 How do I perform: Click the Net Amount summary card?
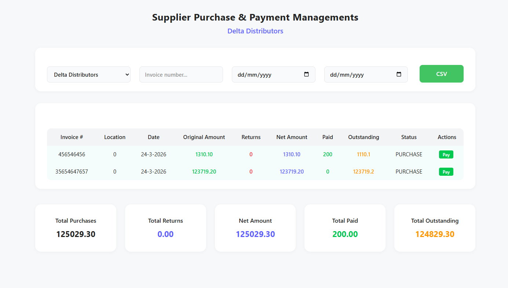[255, 228]
